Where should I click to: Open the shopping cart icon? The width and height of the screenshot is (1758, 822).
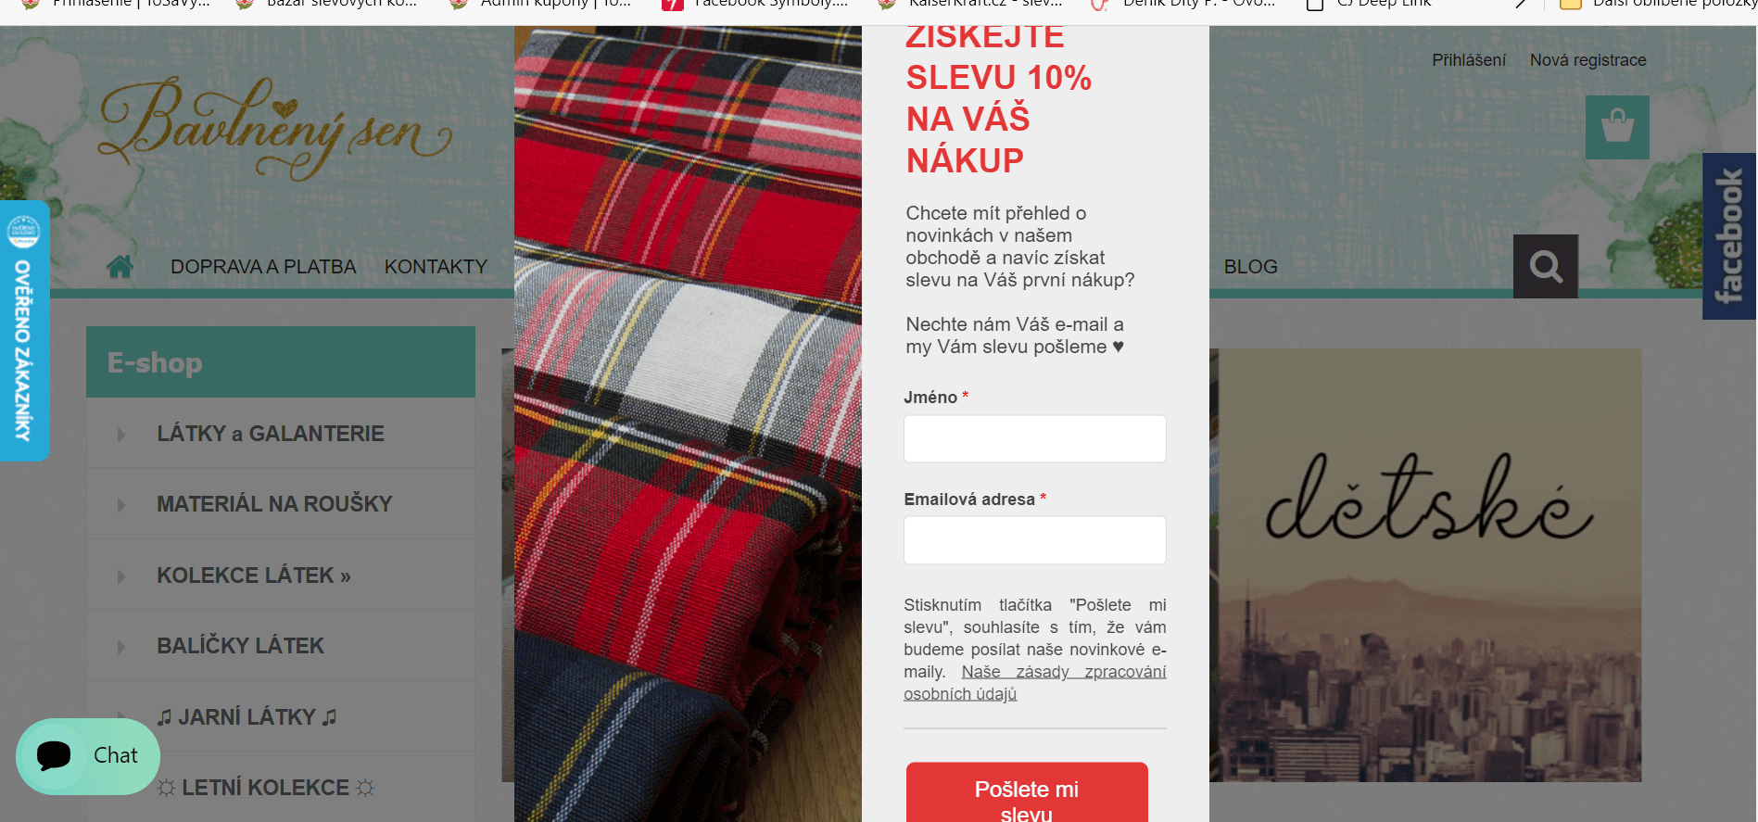[x=1617, y=127]
